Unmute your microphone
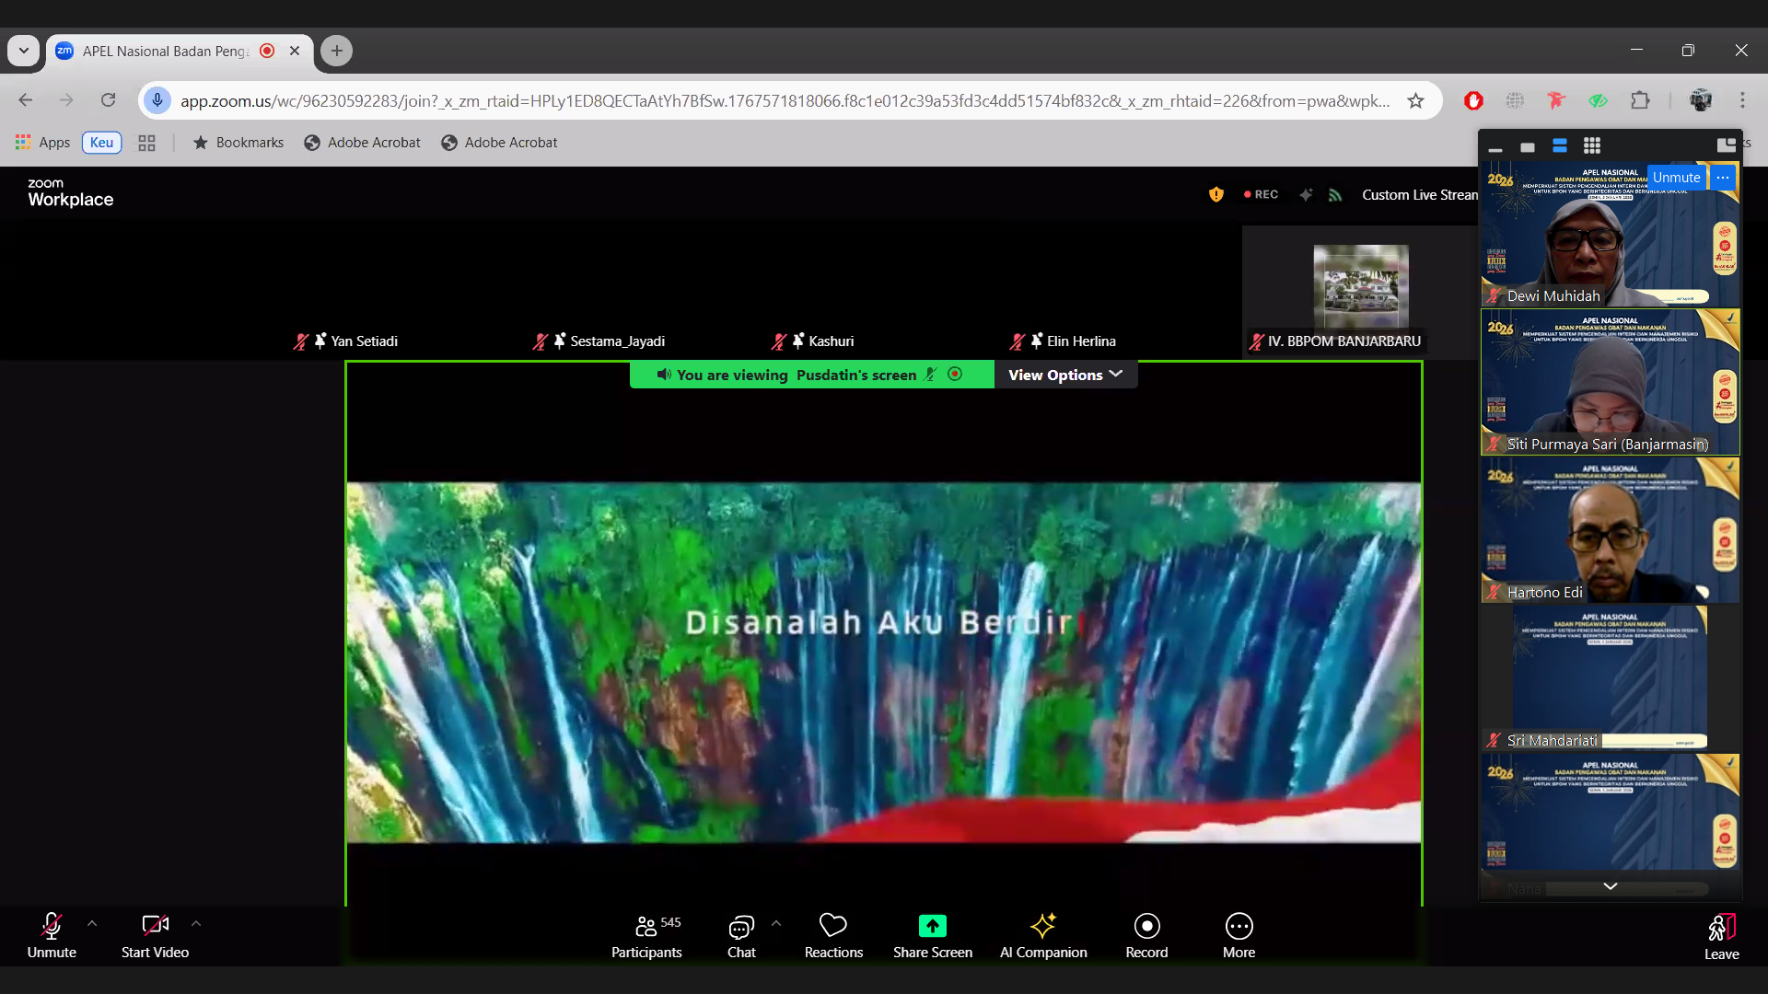The width and height of the screenshot is (1768, 994). click(x=52, y=935)
